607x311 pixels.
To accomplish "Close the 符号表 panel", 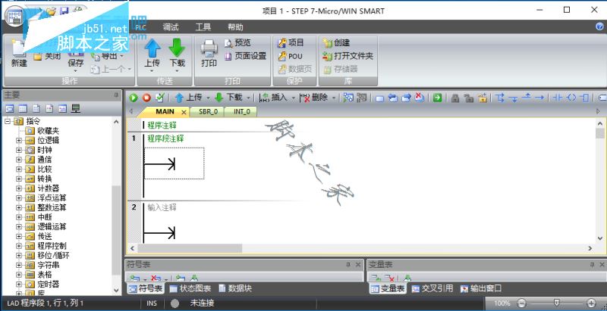I will [358, 265].
